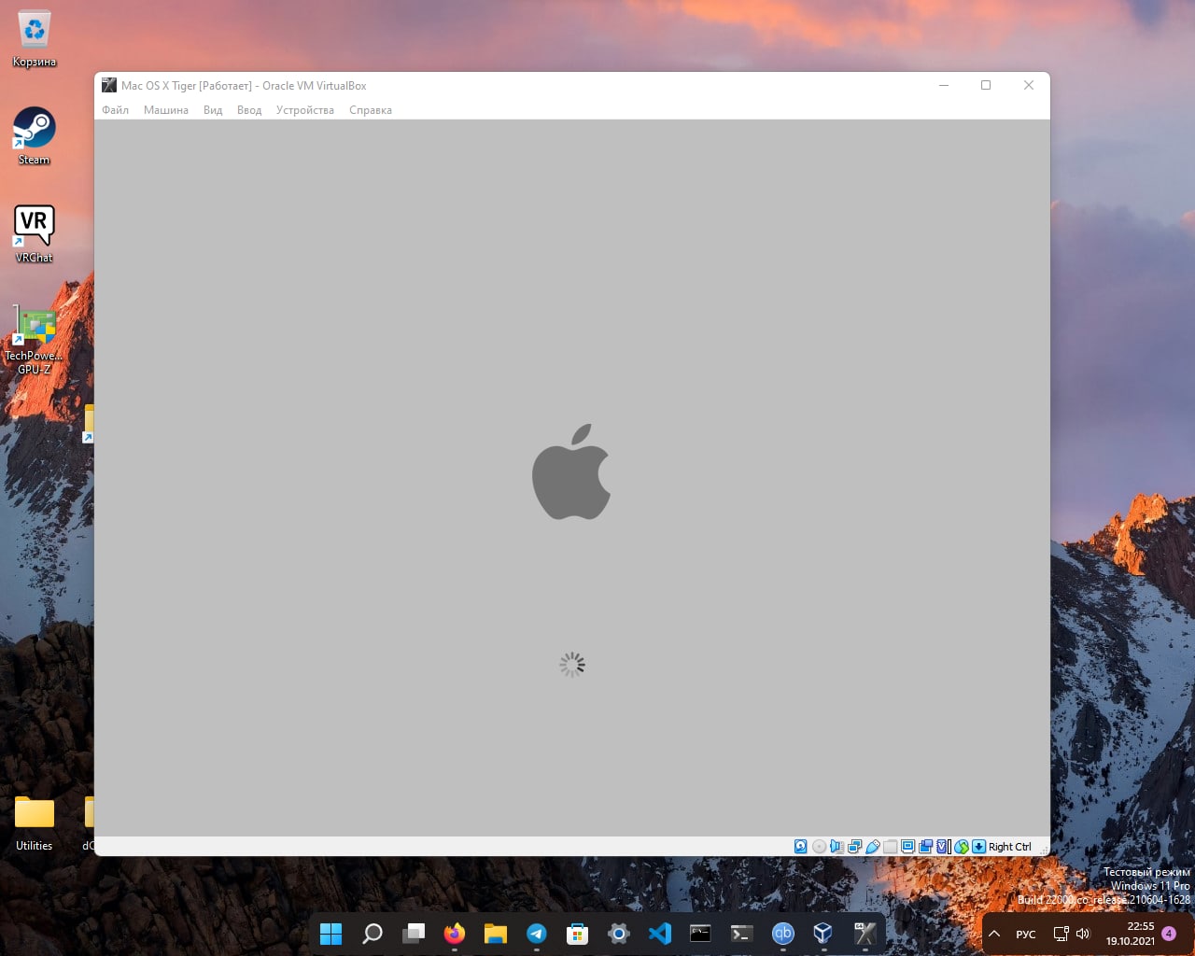The height and width of the screenshot is (956, 1195).
Task: Click the keyboard capture arrow icon
Action: point(978,847)
